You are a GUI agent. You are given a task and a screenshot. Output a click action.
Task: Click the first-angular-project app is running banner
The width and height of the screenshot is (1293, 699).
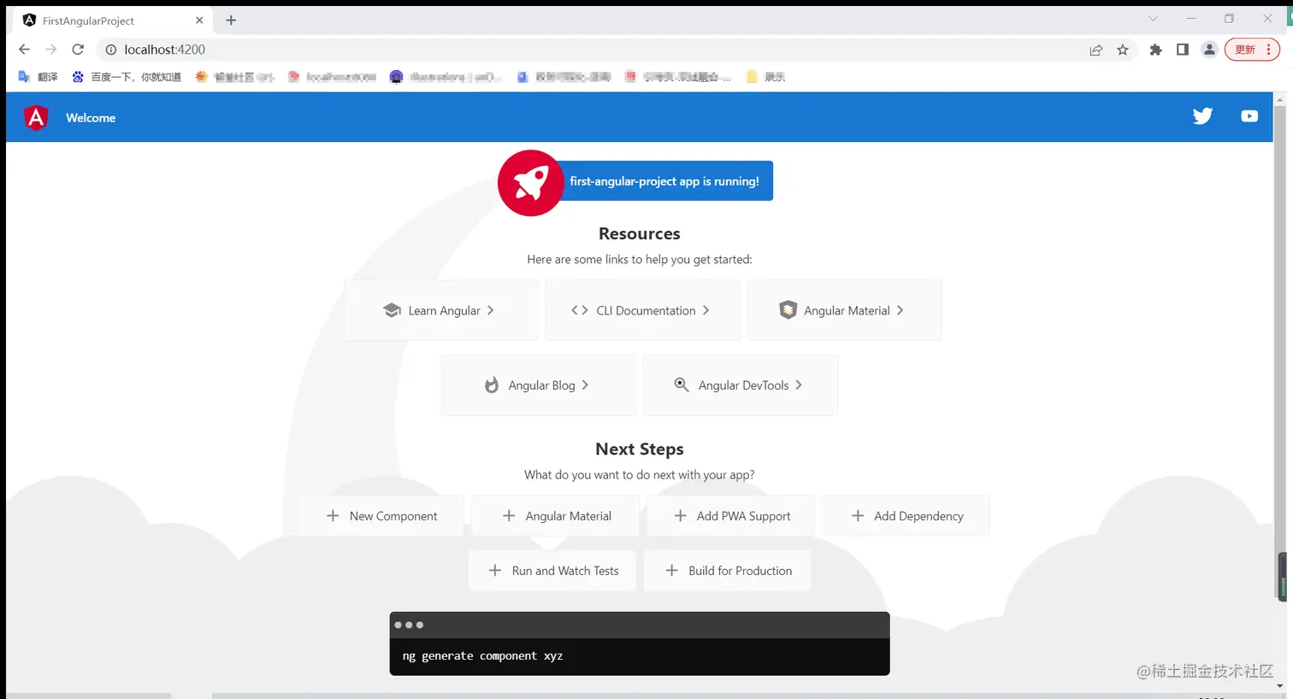coord(664,181)
